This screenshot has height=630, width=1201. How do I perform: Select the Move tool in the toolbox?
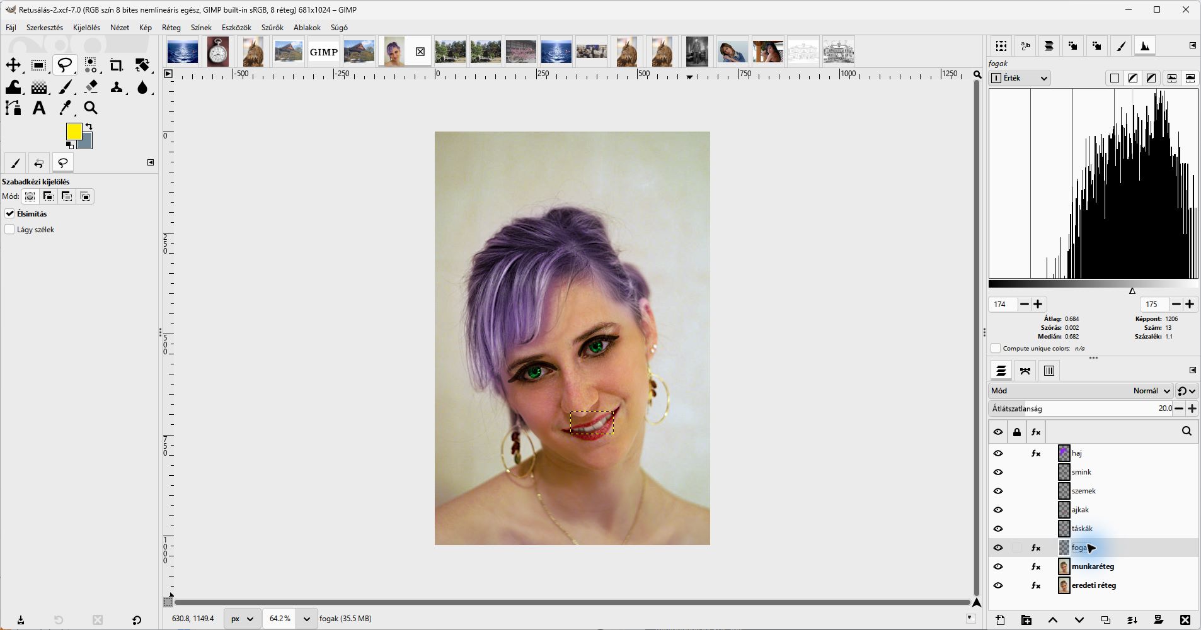pyautogui.click(x=13, y=65)
